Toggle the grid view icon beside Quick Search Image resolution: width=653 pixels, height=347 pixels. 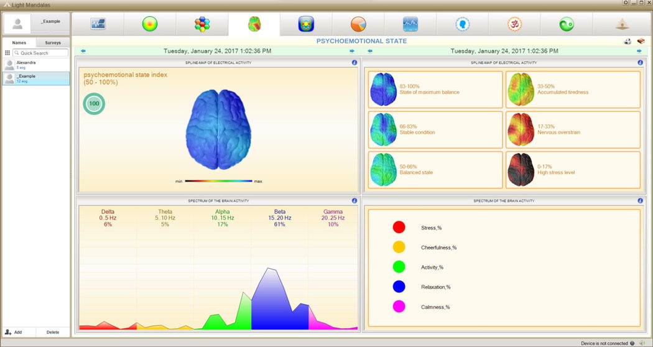[7, 53]
